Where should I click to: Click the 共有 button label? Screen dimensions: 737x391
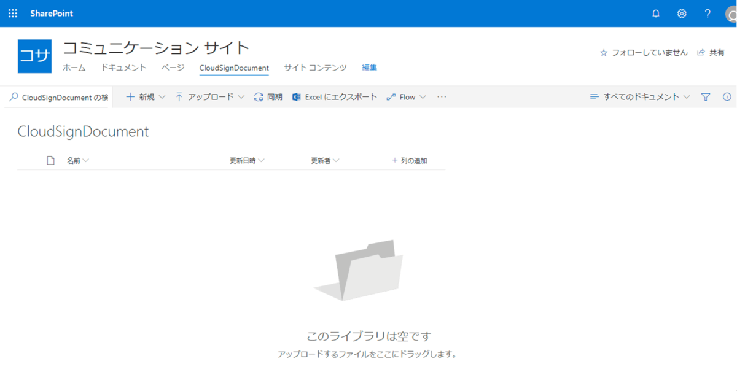[717, 53]
